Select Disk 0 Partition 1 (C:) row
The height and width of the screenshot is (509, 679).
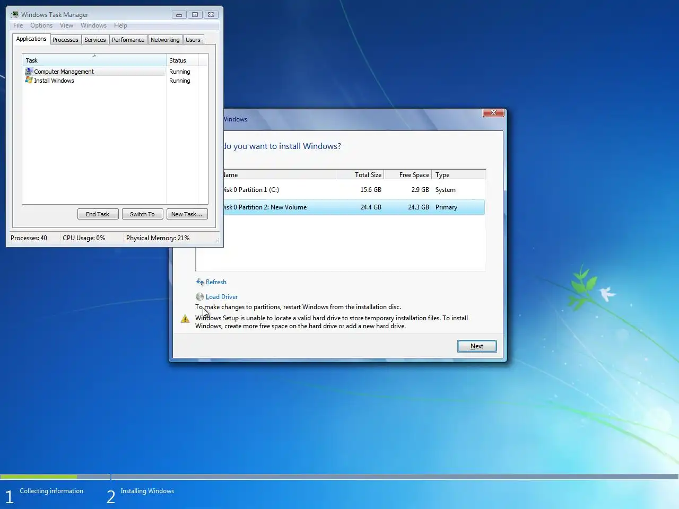[x=354, y=190]
